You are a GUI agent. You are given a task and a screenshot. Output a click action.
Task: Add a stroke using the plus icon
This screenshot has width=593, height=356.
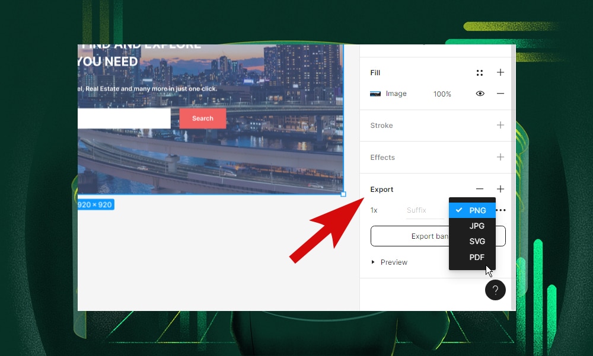pos(500,125)
